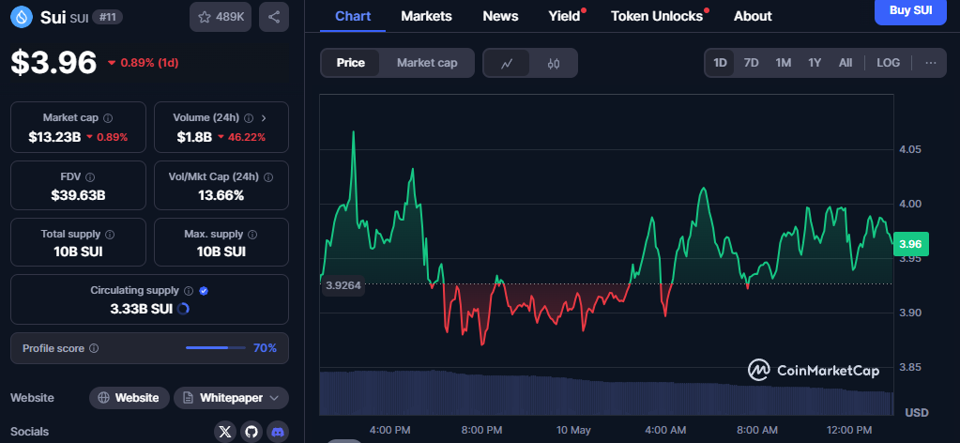The image size is (960, 443).
Task: Click the 70% profile score value
Action: tap(265, 348)
